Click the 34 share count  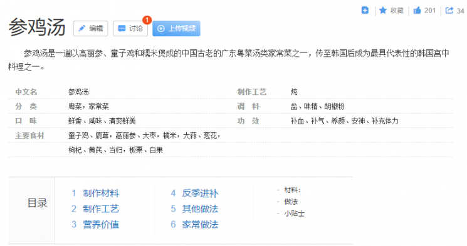(x=461, y=11)
